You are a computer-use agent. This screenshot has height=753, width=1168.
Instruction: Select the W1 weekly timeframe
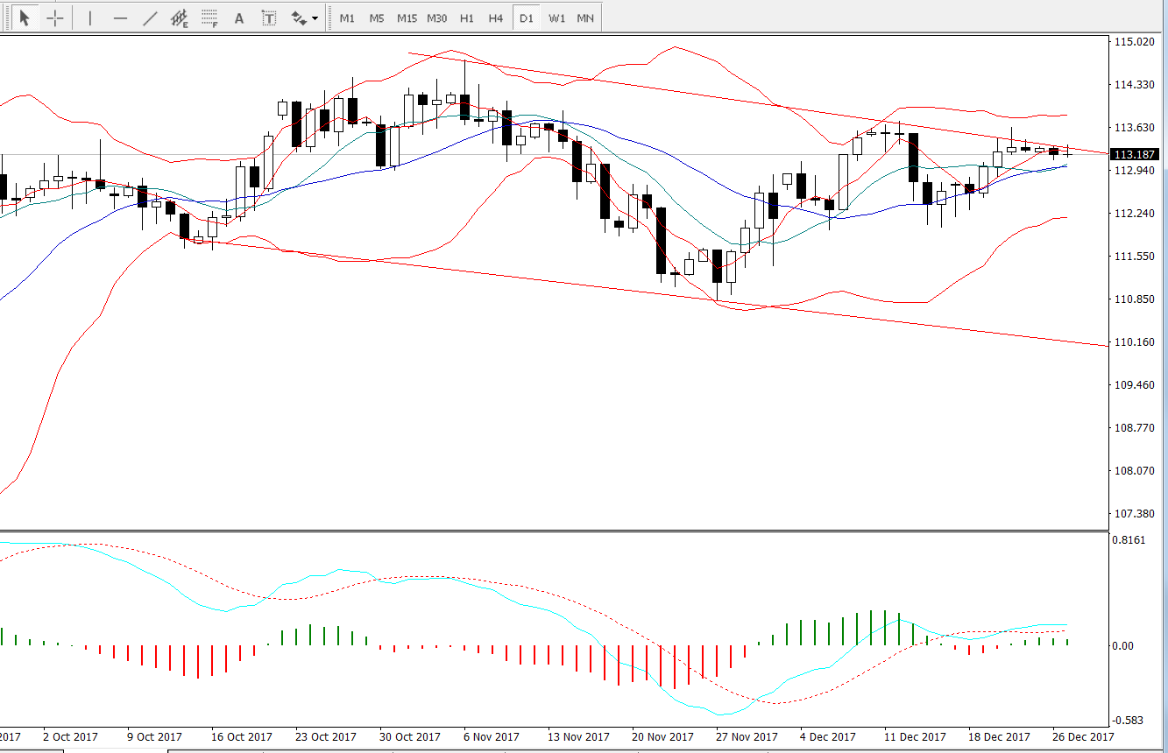556,18
